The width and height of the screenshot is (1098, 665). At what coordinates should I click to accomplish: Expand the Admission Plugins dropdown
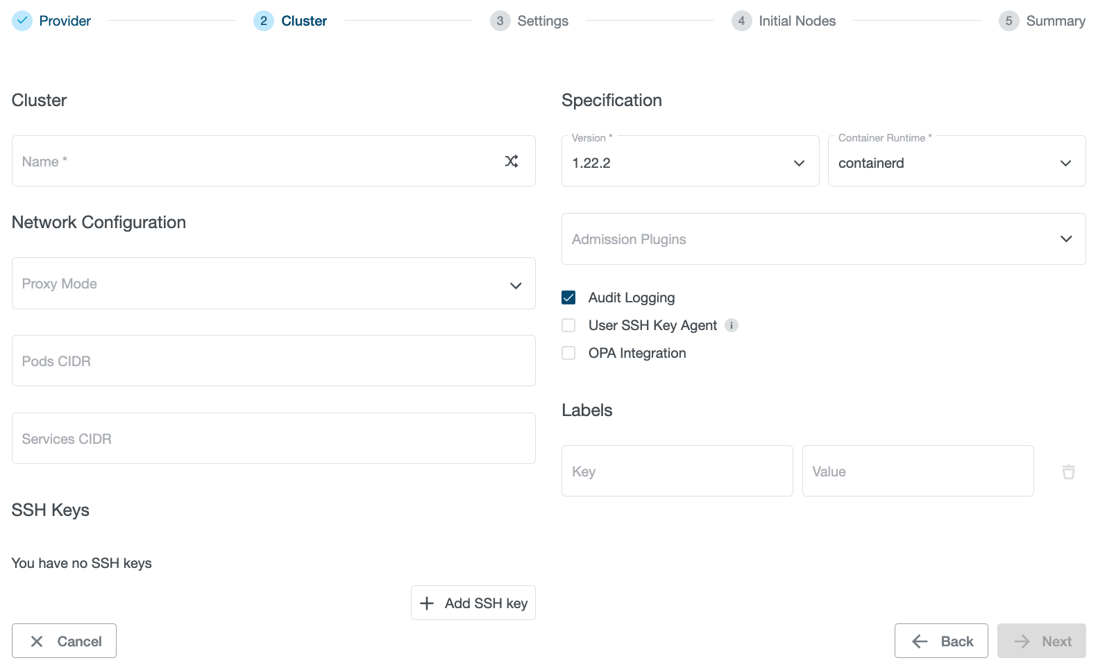tap(823, 239)
